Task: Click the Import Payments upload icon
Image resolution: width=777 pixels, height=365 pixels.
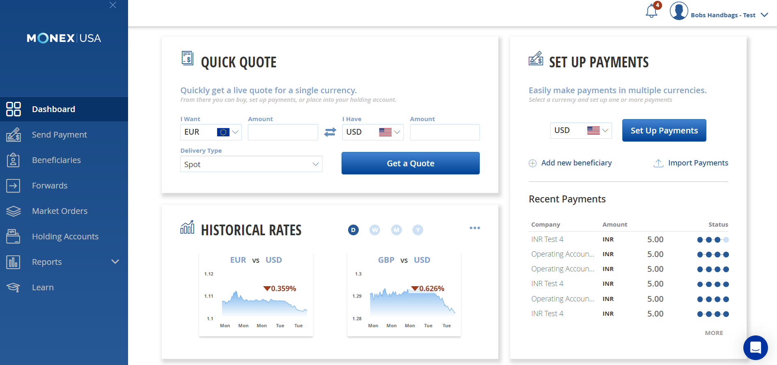Action: click(658, 163)
